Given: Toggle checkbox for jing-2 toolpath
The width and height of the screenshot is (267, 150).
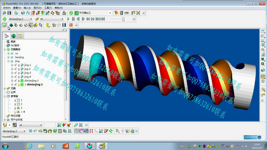Looking at the screenshot, I should [x=16, y=69].
